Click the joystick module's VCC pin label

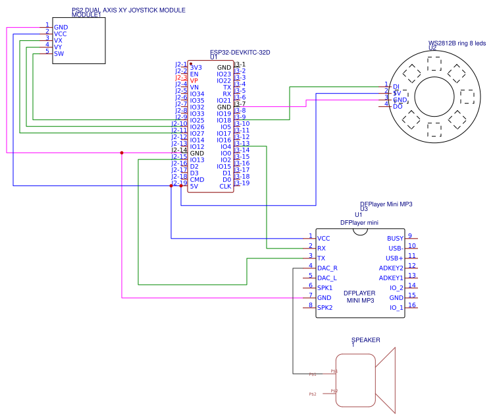(x=60, y=34)
